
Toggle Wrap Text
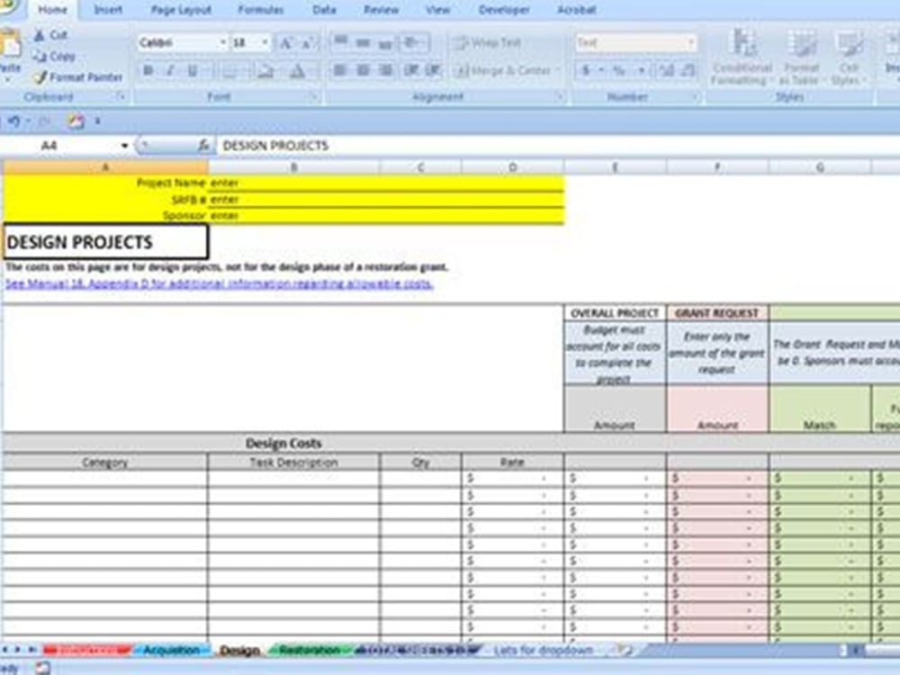486,42
